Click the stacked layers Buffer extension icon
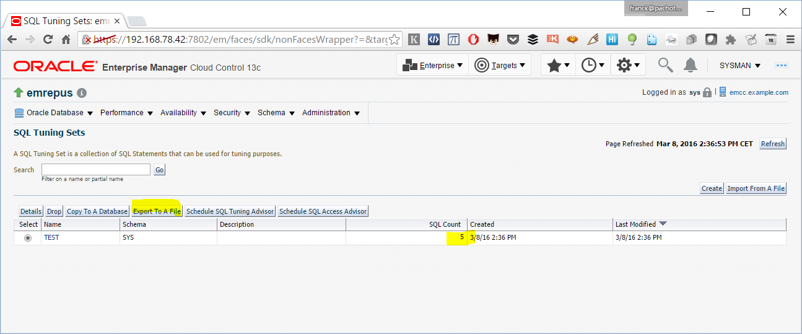 [533, 39]
